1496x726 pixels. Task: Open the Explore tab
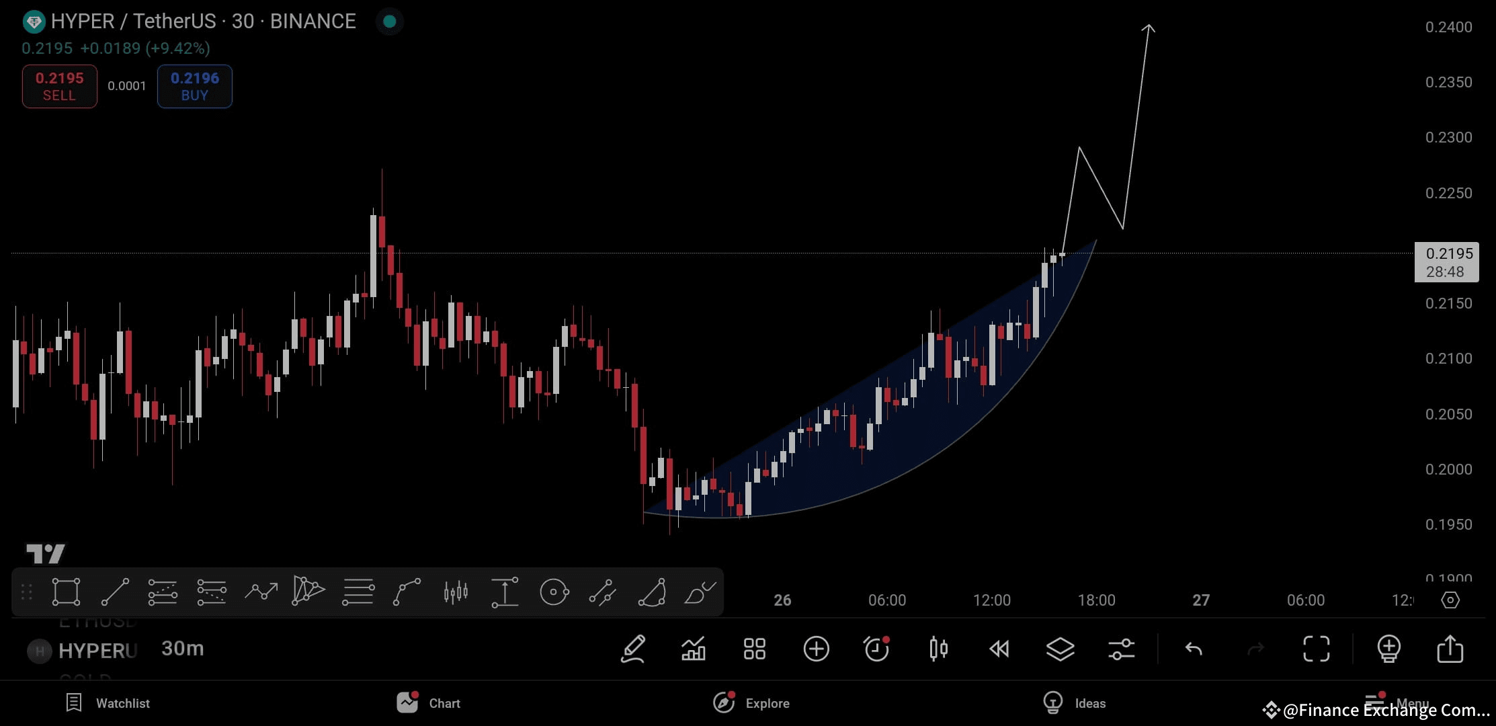pos(751,703)
